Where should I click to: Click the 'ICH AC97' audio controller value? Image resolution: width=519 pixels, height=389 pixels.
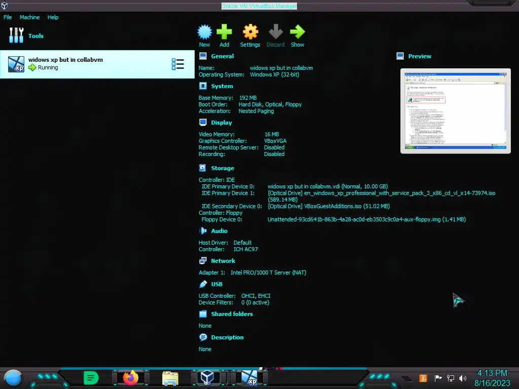tap(246, 249)
